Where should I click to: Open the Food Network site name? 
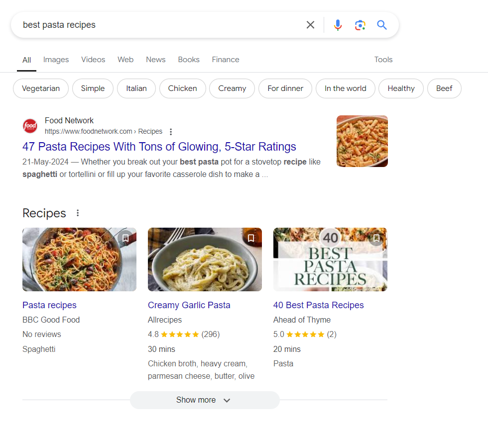tap(69, 120)
